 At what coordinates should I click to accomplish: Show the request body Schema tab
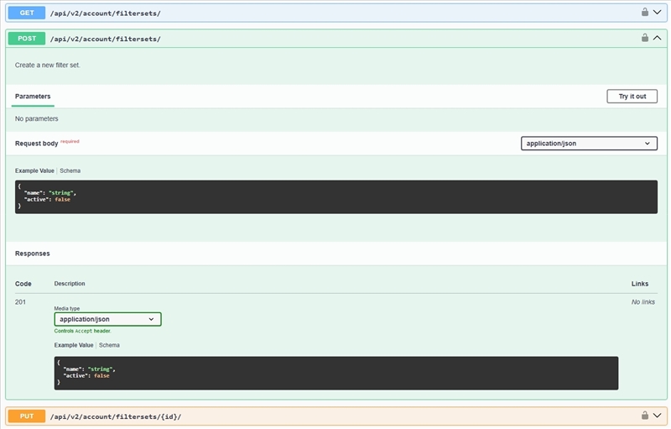pos(70,170)
